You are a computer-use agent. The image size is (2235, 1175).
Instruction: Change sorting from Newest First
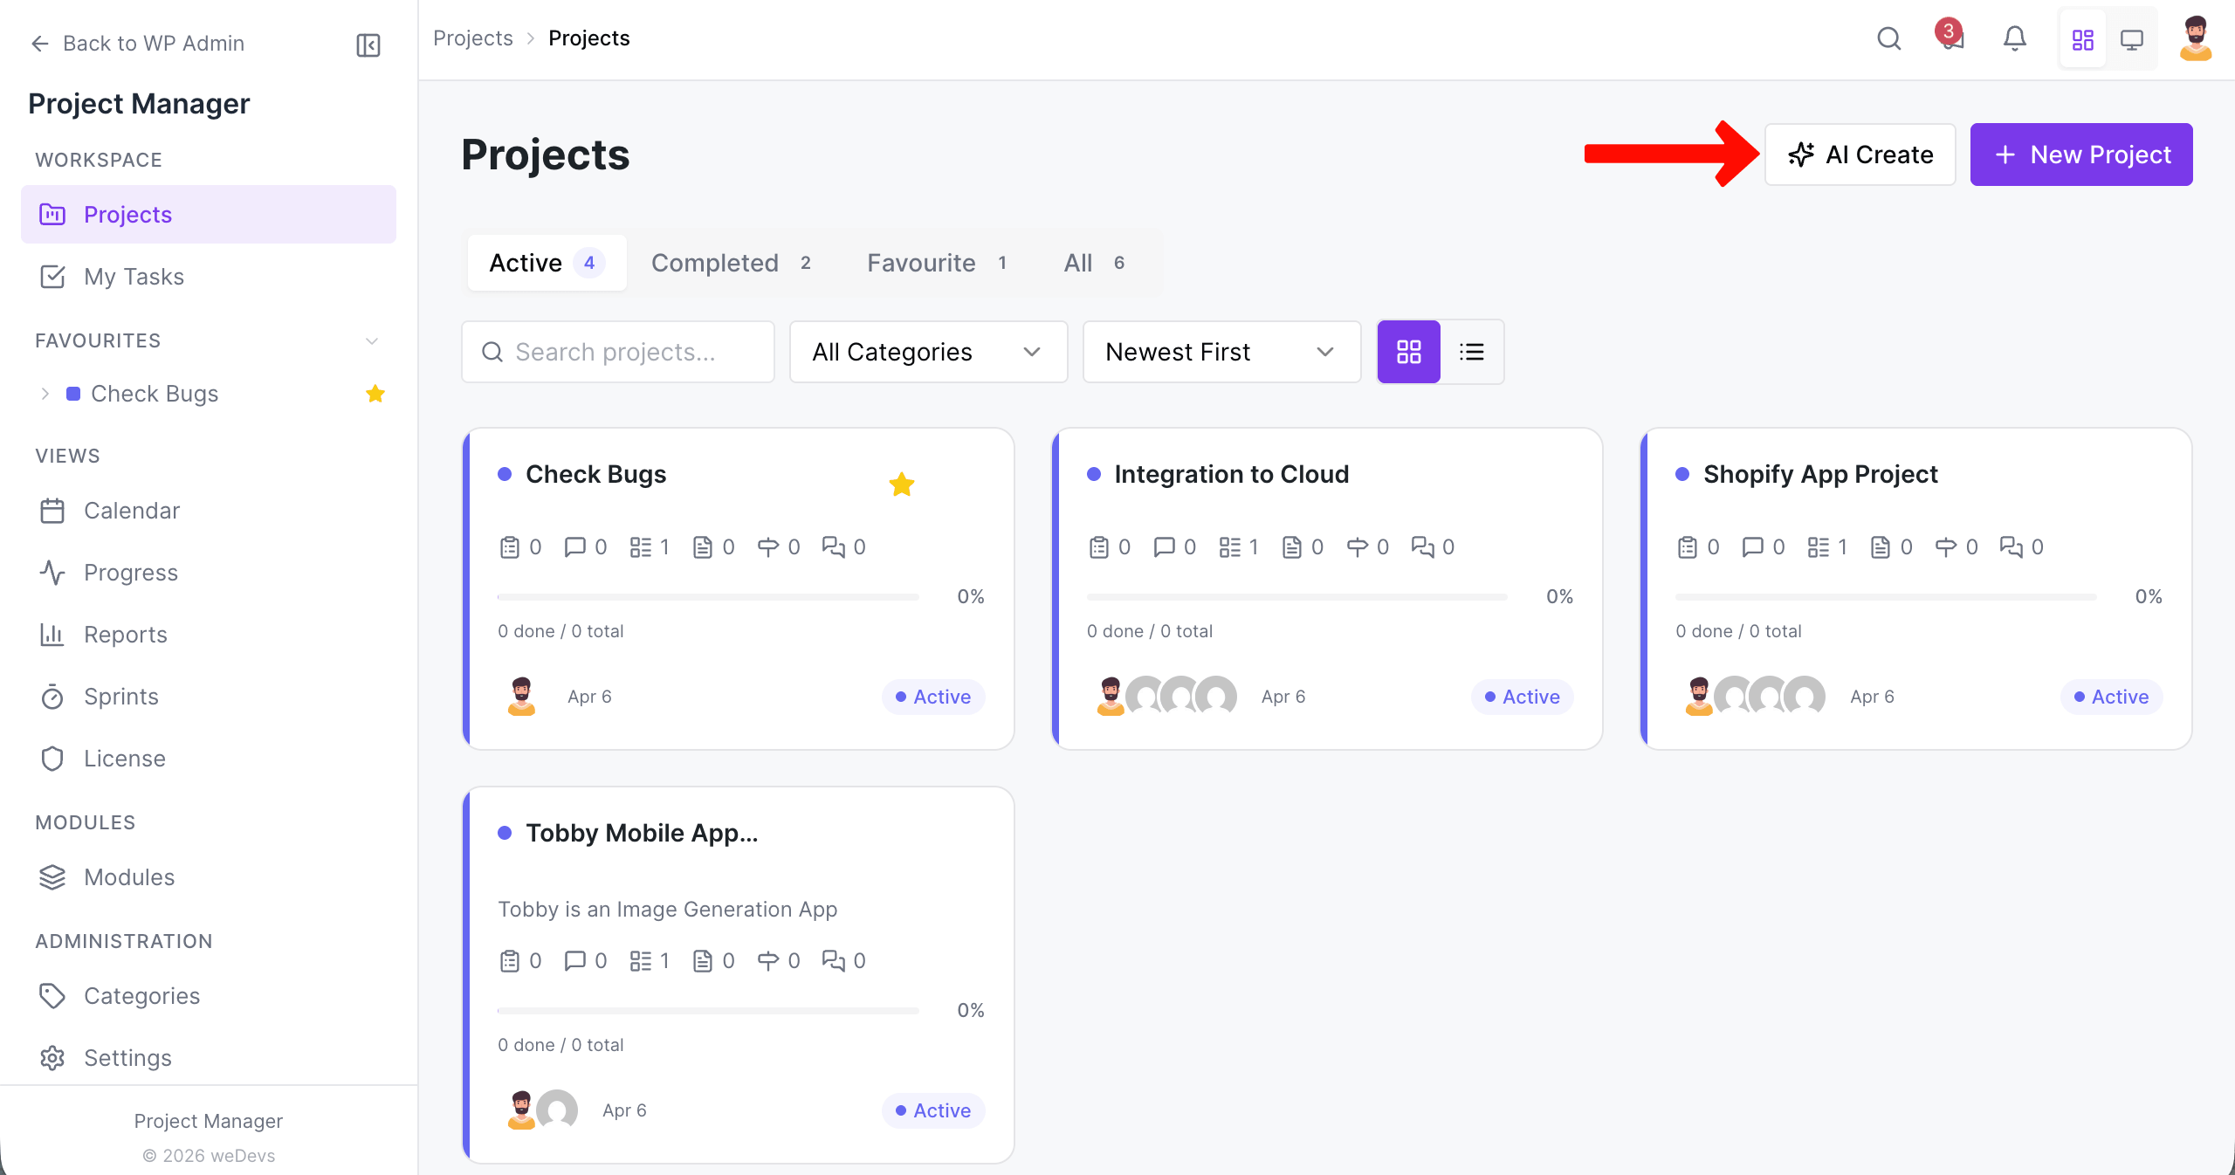(x=1221, y=352)
